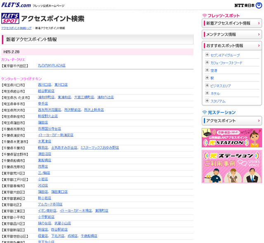The image size is (264, 243).
Task: Open 東陽町店 link
Action: point(102,211)
